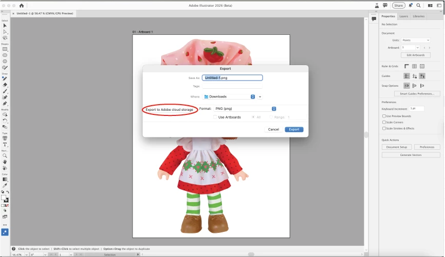The height and width of the screenshot is (257, 445).
Task: Click the horizontal scrollbar thumb
Action: pos(251,254)
